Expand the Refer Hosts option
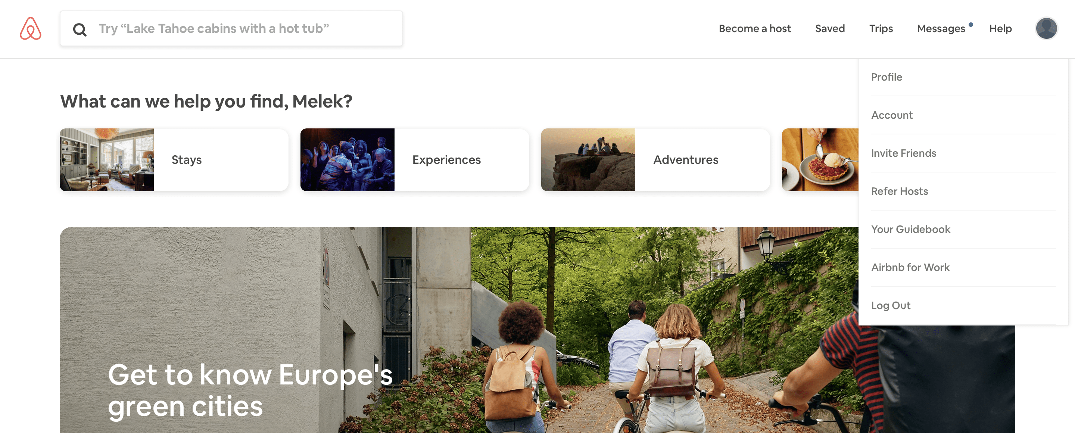The image size is (1075, 433). 900,190
